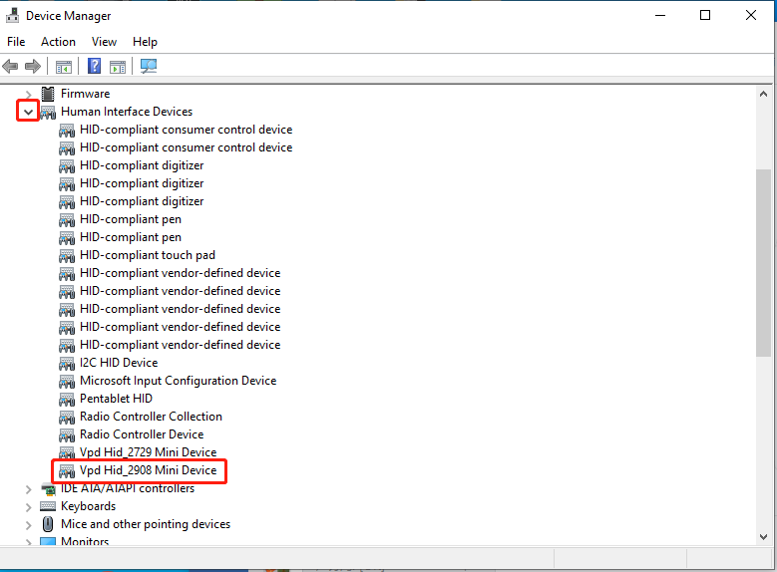Screen dimensions: 777x572
Task: Expand the Firmware category
Action: pos(28,94)
